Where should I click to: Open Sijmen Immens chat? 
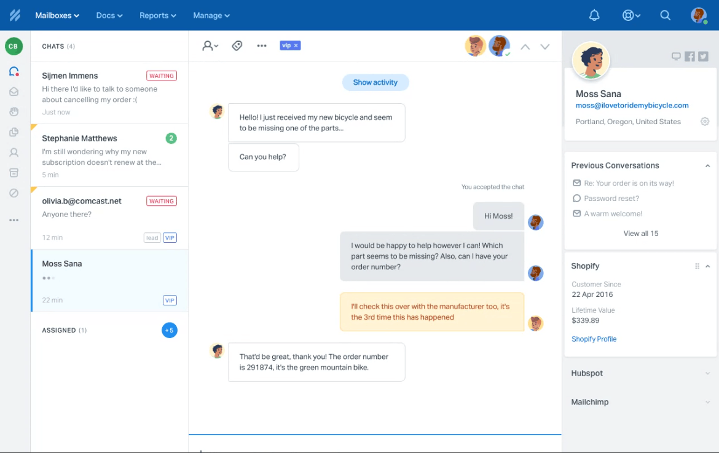coord(109,93)
